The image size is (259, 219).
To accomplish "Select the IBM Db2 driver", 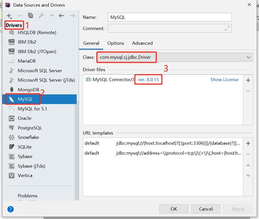I will [x=39, y=42].
